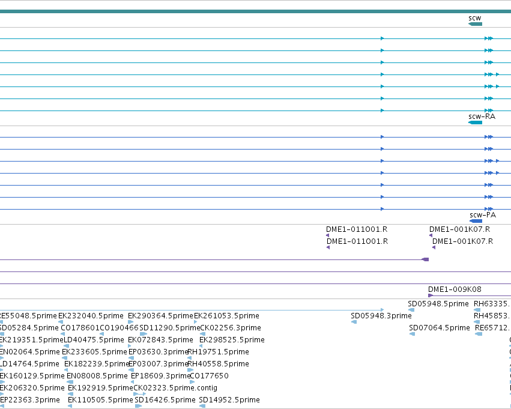Viewport: 511px width, 409px height.
Task: Open the SD05284.5prime EST label
Action: click(29, 328)
